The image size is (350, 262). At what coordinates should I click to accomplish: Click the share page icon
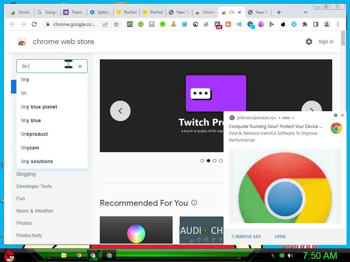tap(105, 24)
